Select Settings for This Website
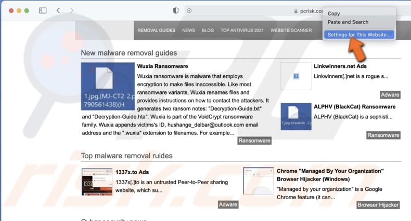Image resolution: width=411 pixels, height=221 pixels. click(359, 35)
